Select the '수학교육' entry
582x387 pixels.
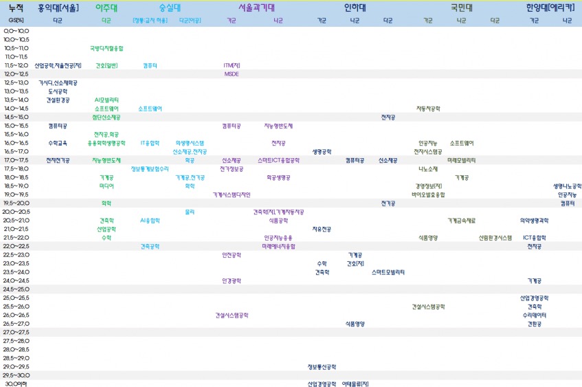pyautogui.click(x=58, y=143)
